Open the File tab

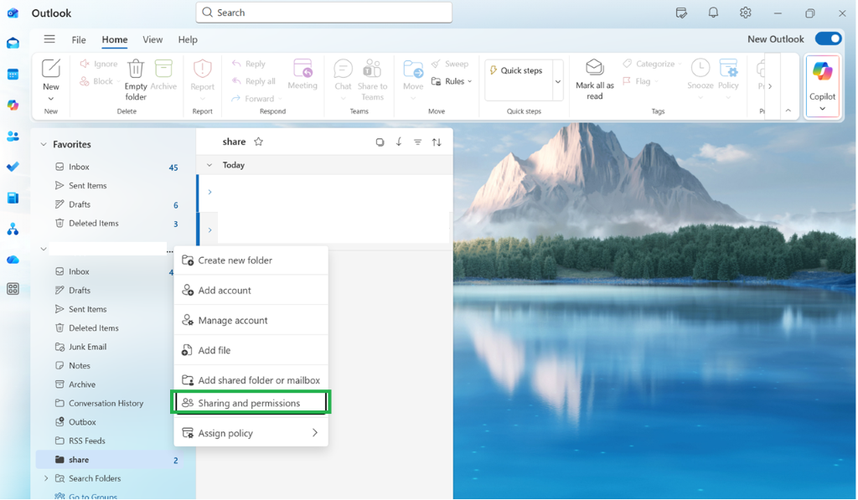click(79, 39)
